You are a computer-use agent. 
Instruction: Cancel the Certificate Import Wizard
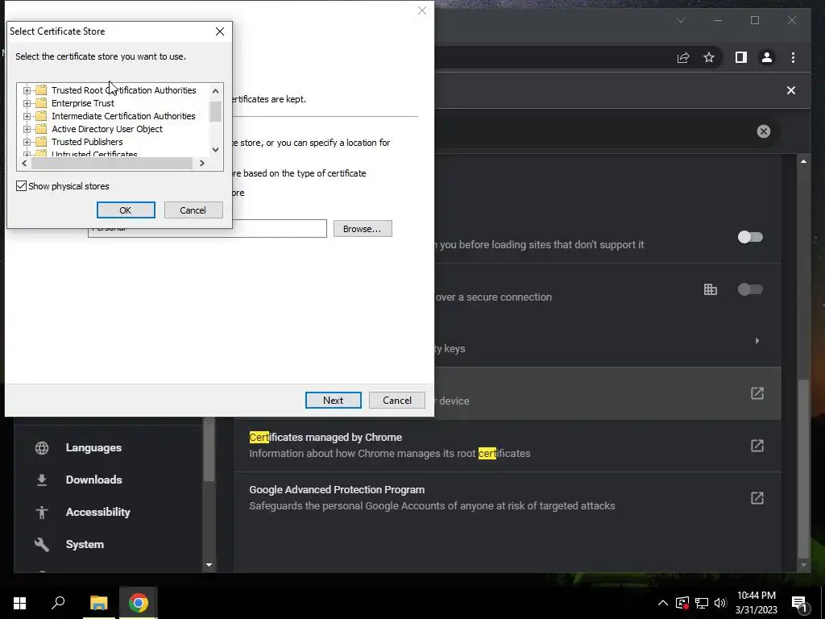click(x=397, y=400)
